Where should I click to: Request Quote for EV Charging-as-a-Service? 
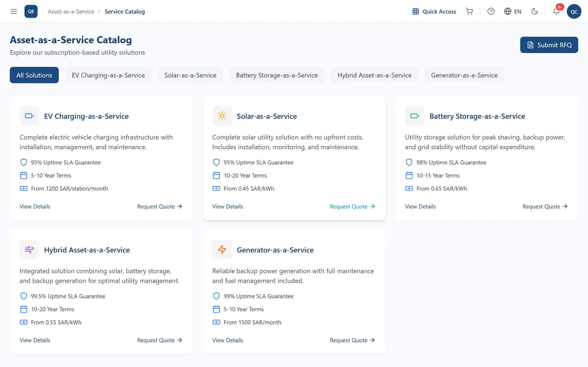160,207
